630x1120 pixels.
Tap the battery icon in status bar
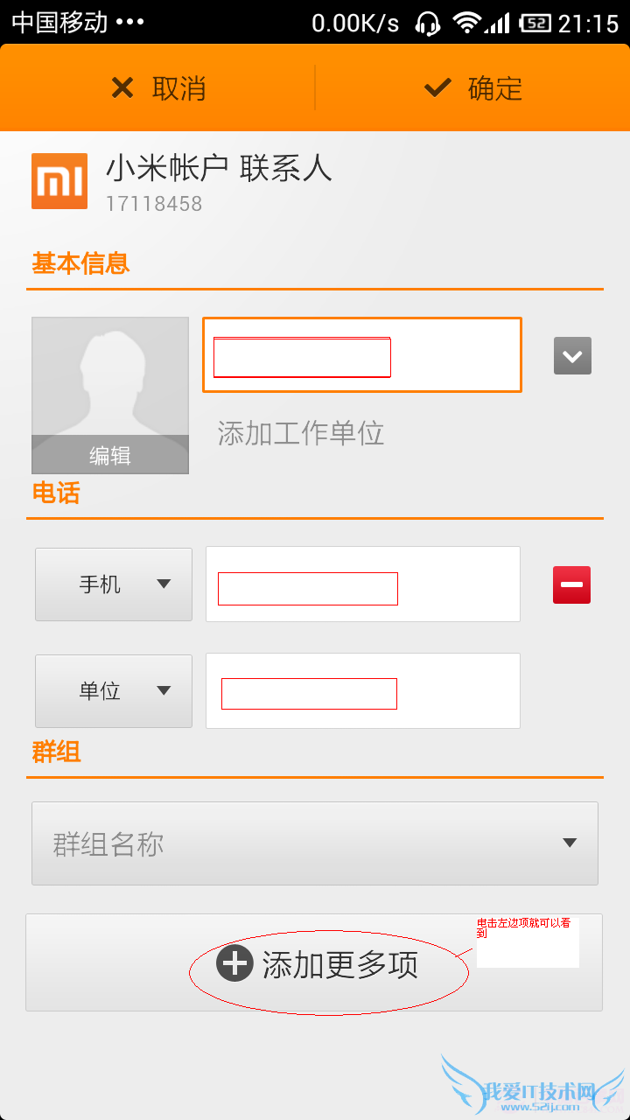coord(535,23)
